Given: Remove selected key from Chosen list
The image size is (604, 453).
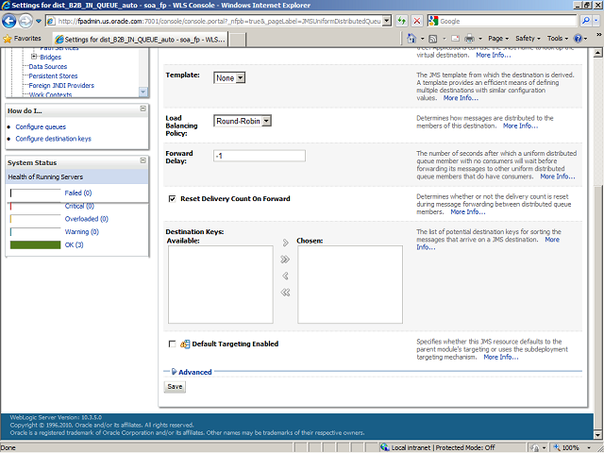Looking at the screenshot, I should 285,276.
